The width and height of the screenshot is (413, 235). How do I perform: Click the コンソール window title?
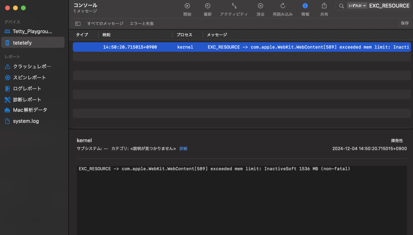[x=85, y=5]
